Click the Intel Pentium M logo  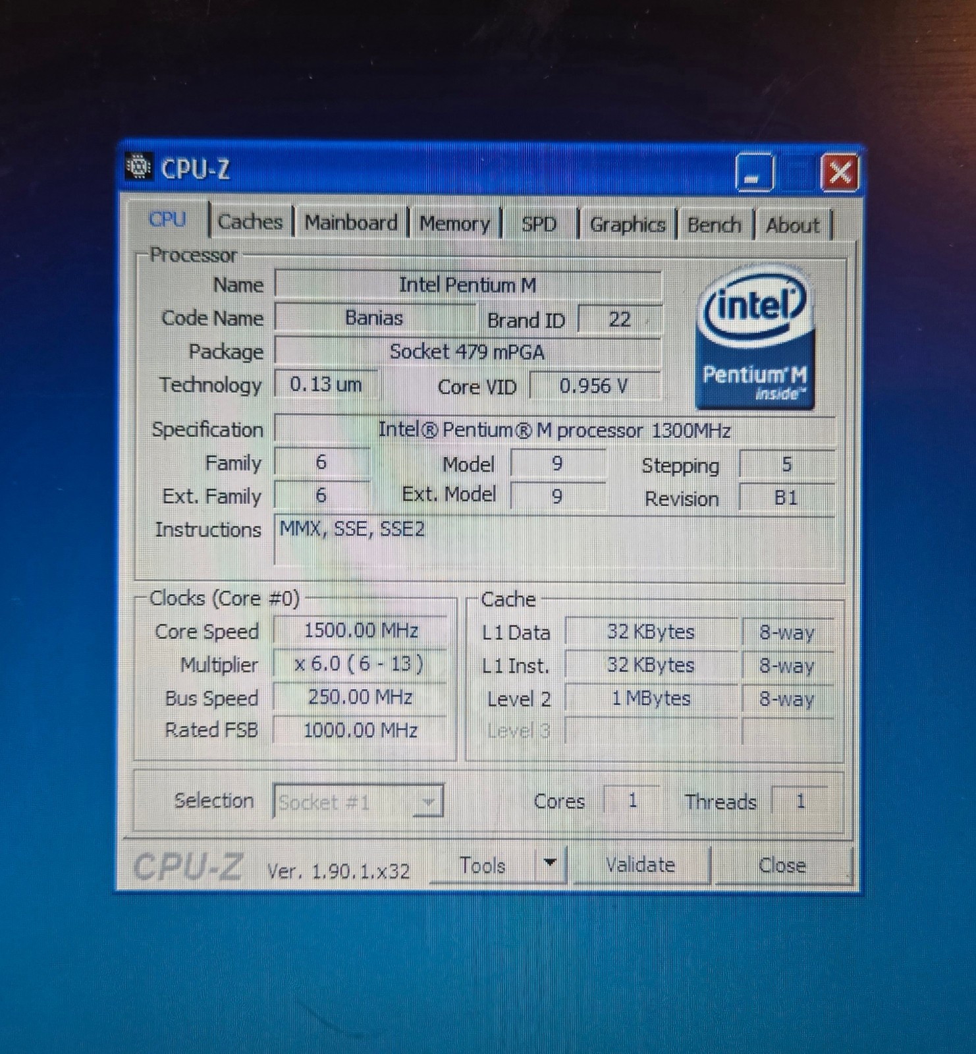tap(756, 337)
